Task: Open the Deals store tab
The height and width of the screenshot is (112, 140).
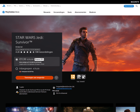Action: 70,12
